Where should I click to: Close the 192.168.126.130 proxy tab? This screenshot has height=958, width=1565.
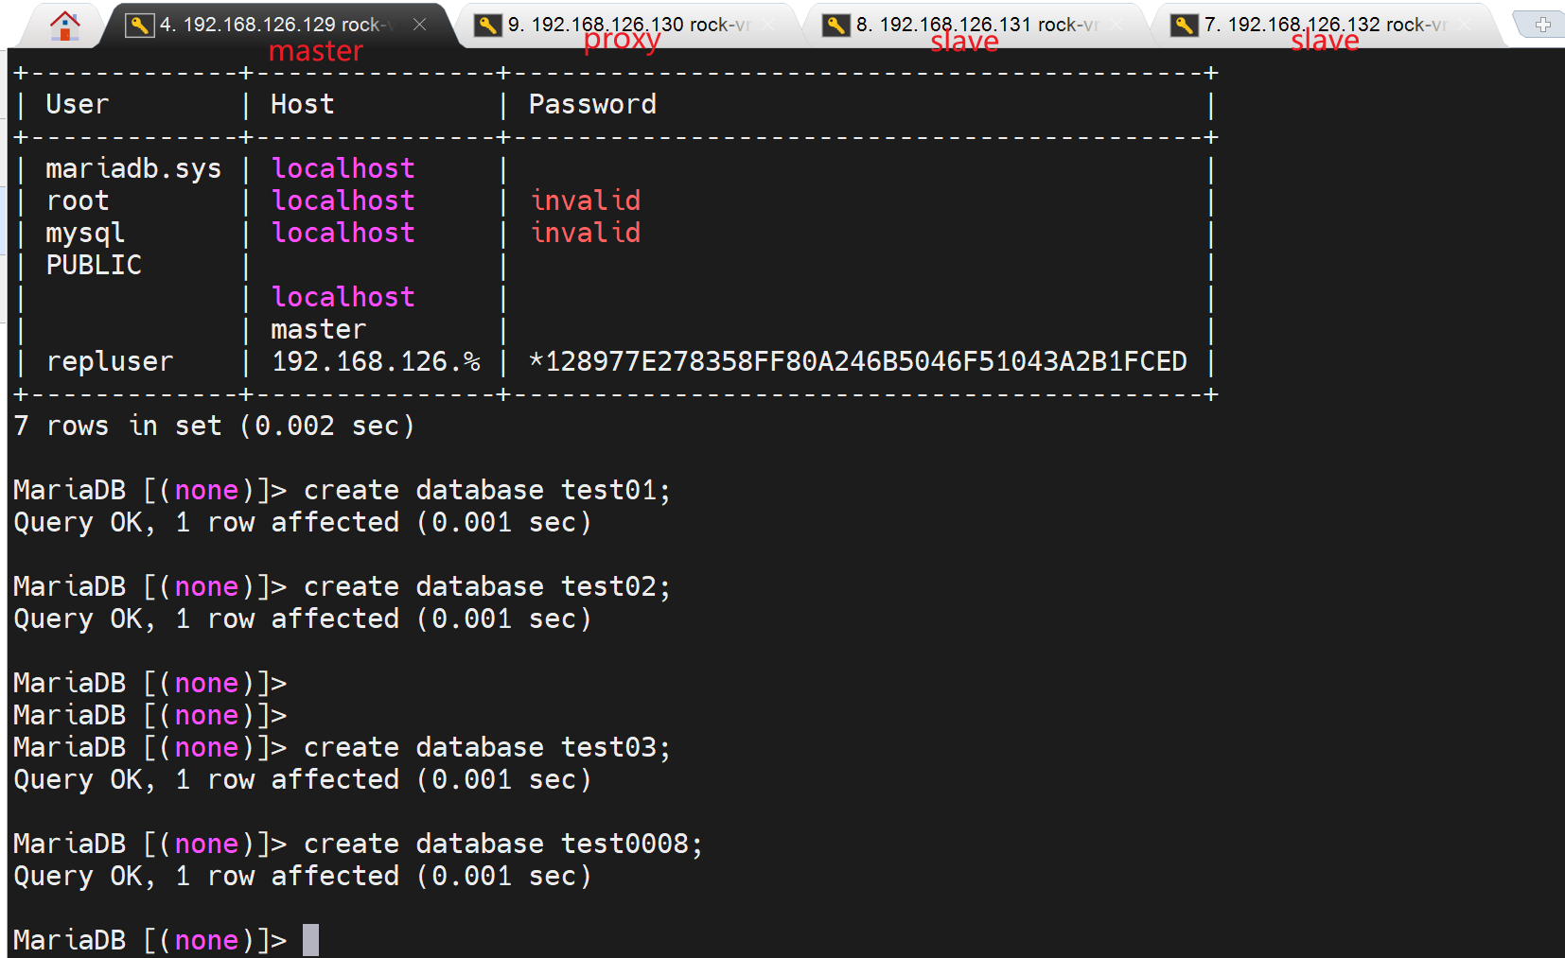(x=767, y=25)
